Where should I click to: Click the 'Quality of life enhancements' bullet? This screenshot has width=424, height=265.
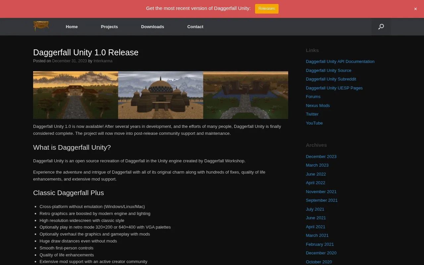(67, 255)
